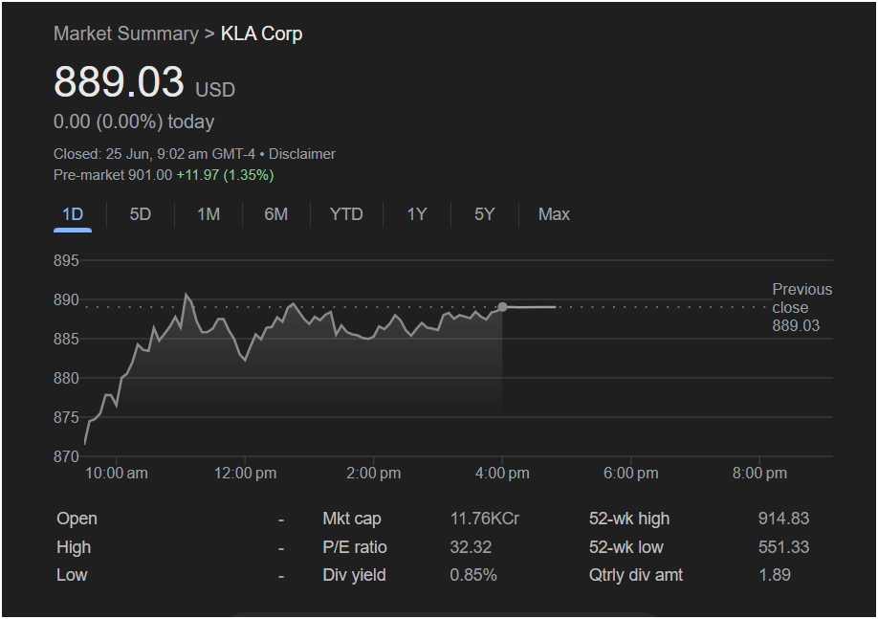Click the Previous close 889.03 label

click(801, 307)
